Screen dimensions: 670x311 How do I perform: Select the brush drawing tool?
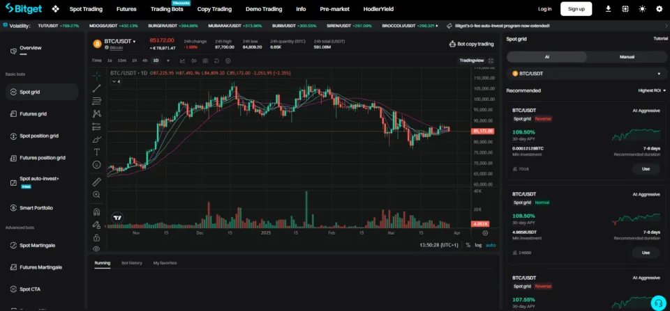click(97, 139)
